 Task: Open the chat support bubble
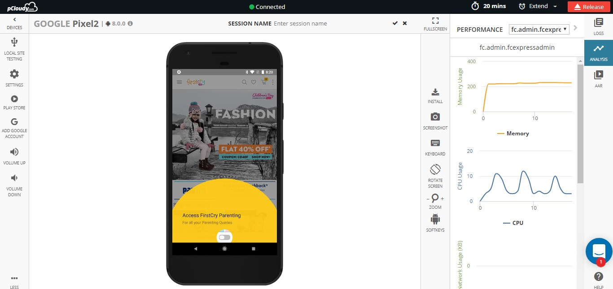(599, 251)
